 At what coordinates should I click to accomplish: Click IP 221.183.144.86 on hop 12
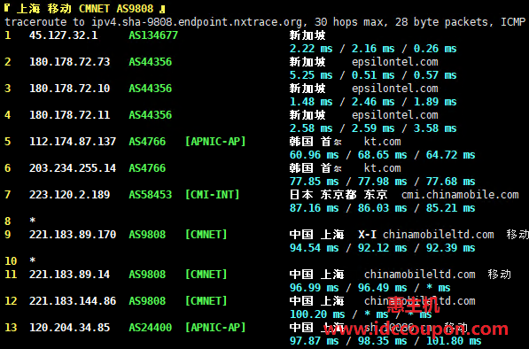[73, 301]
